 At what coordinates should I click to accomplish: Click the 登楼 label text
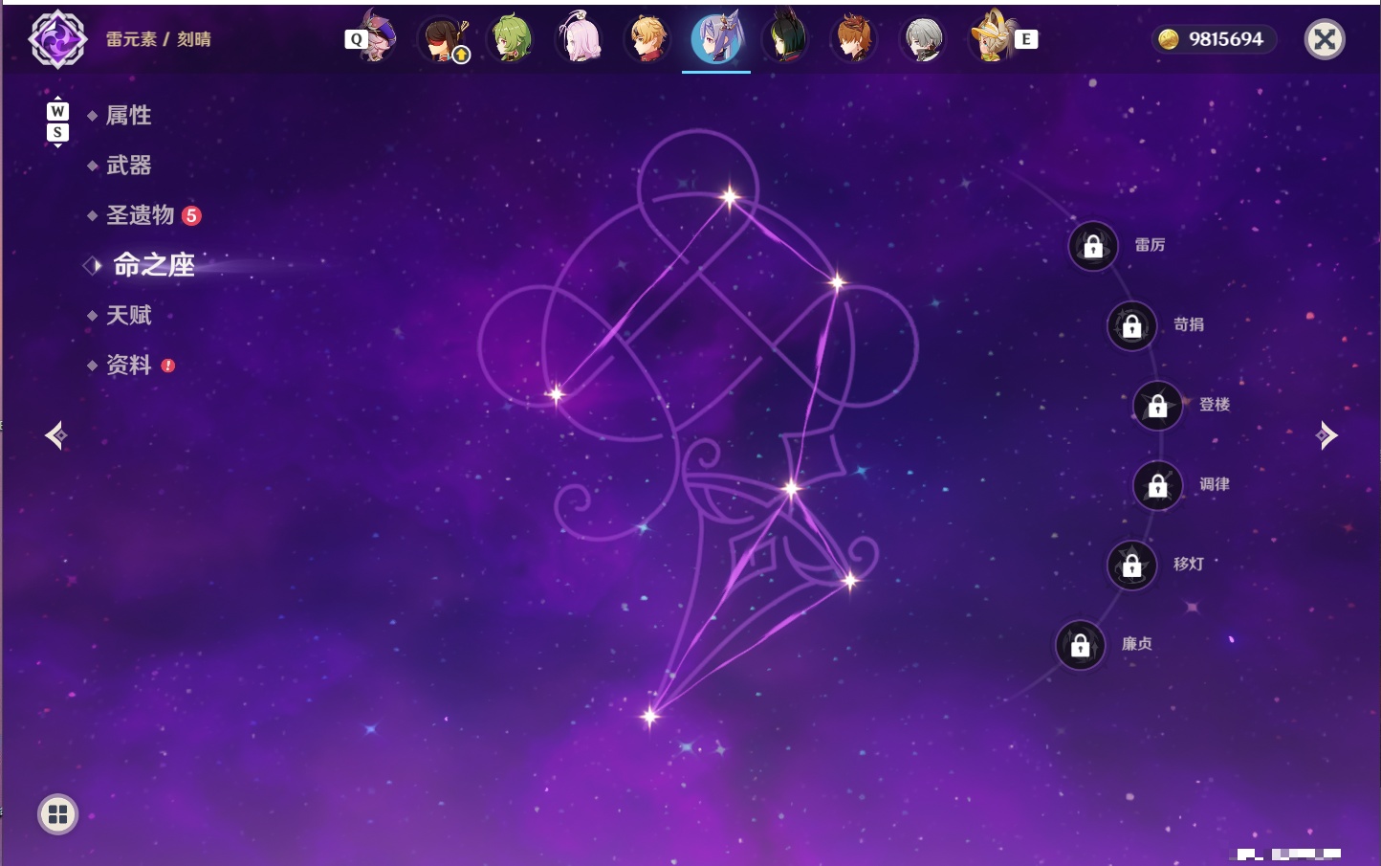tap(1215, 405)
